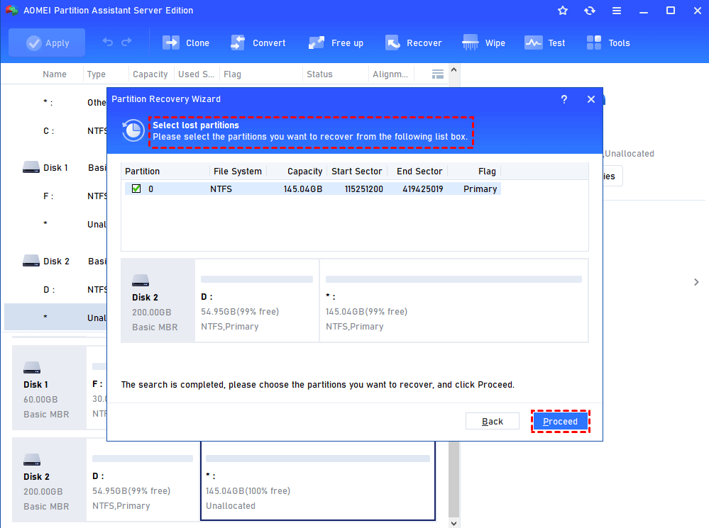Click the Disk 2 icon in wizard
The height and width of the screenshot is (528, 709).
141,281
